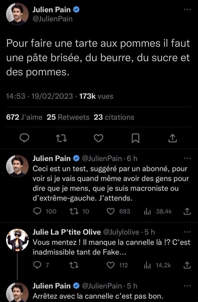Bookmark the main tarte aux pommes tweet
This screenshot has height=302, width=198.
tap(135, 138)
